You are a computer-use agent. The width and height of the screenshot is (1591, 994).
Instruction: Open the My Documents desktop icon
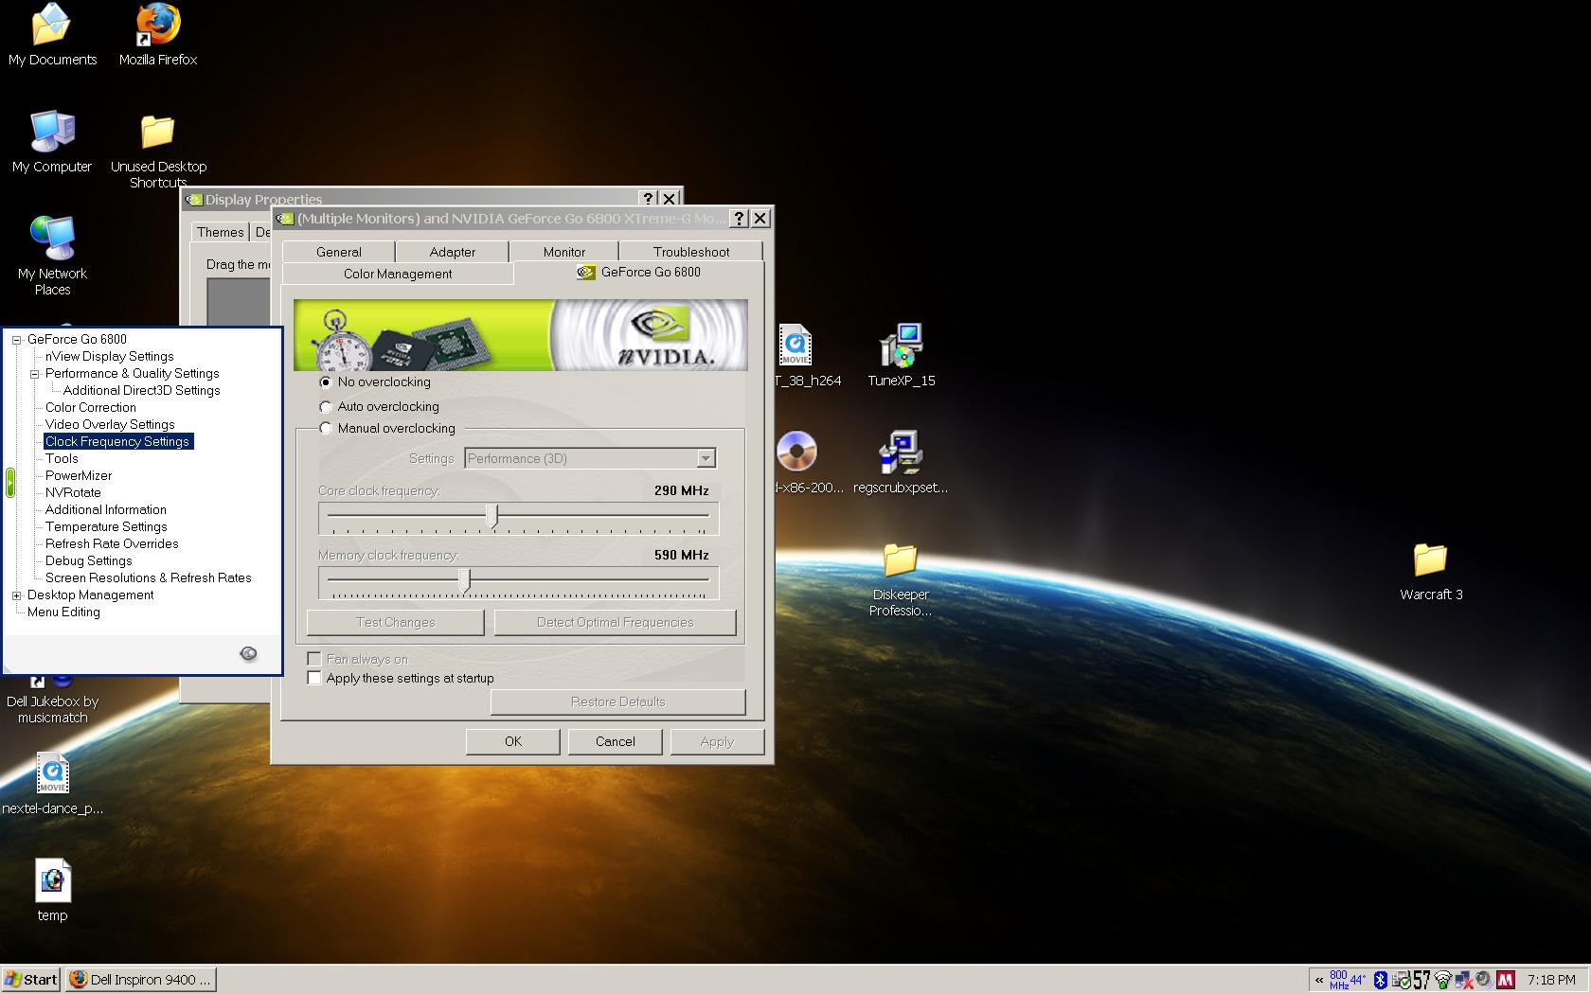(52, 35)
